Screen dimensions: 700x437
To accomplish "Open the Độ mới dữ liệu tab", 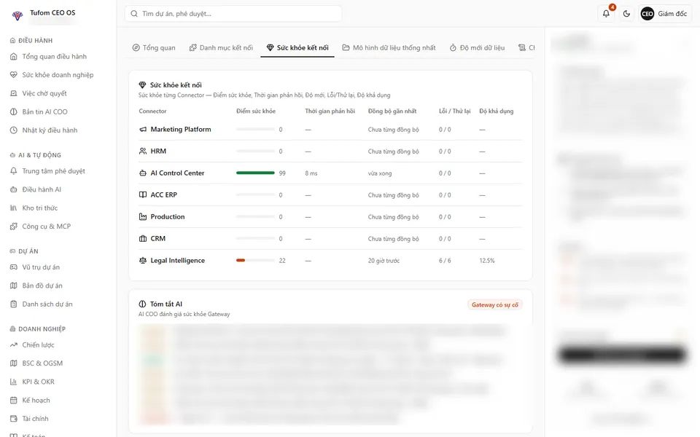I will 477,48.
